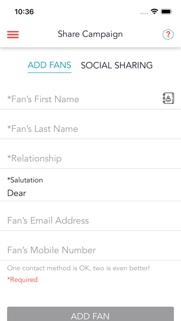Tap the question mark help icon
The width and height of the screenshot is (181, 321).
168,35
